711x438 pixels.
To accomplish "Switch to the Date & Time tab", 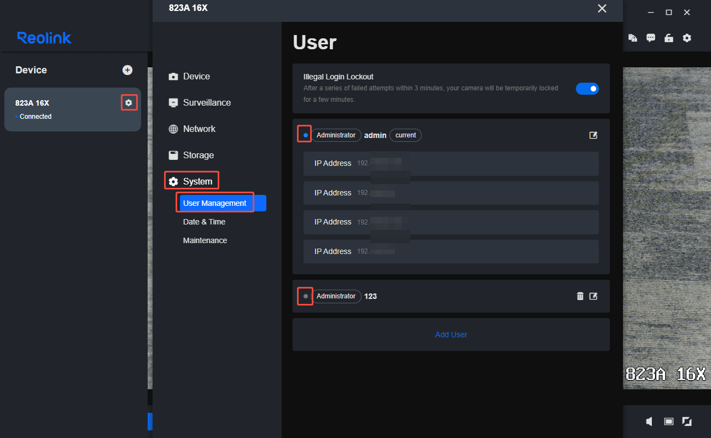I will point(204,222).
